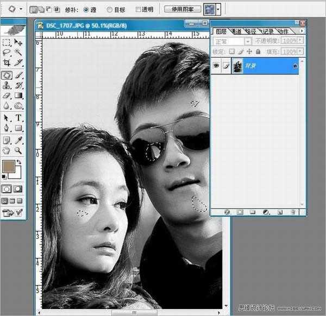Select the Lasso tool

[x=7, y=53]
